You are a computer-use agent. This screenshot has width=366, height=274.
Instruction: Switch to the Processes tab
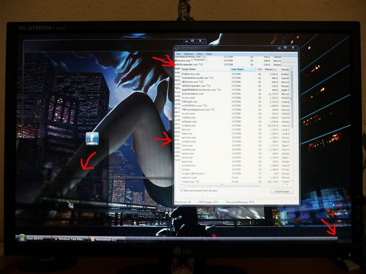point(199,60)
